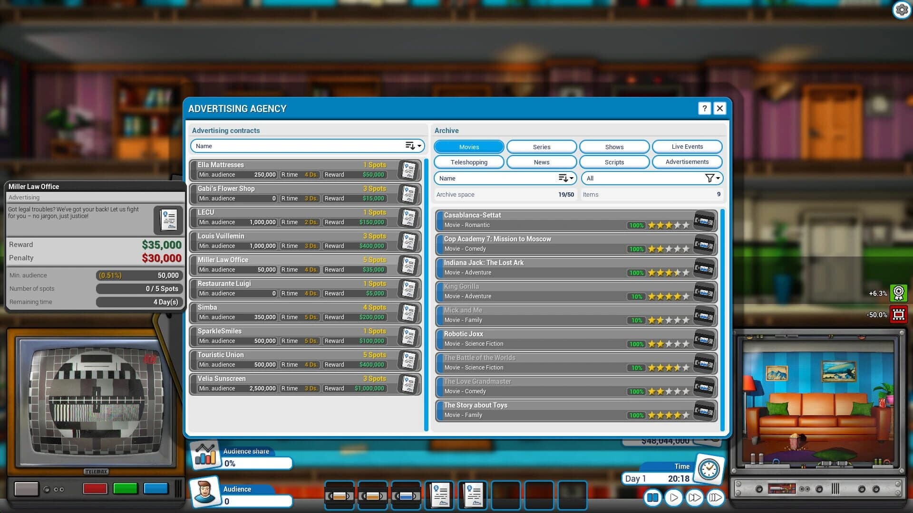Switch to the Scripts archive tab
The width and height of the screenshot is (913, 513).
tap(614, 162)
